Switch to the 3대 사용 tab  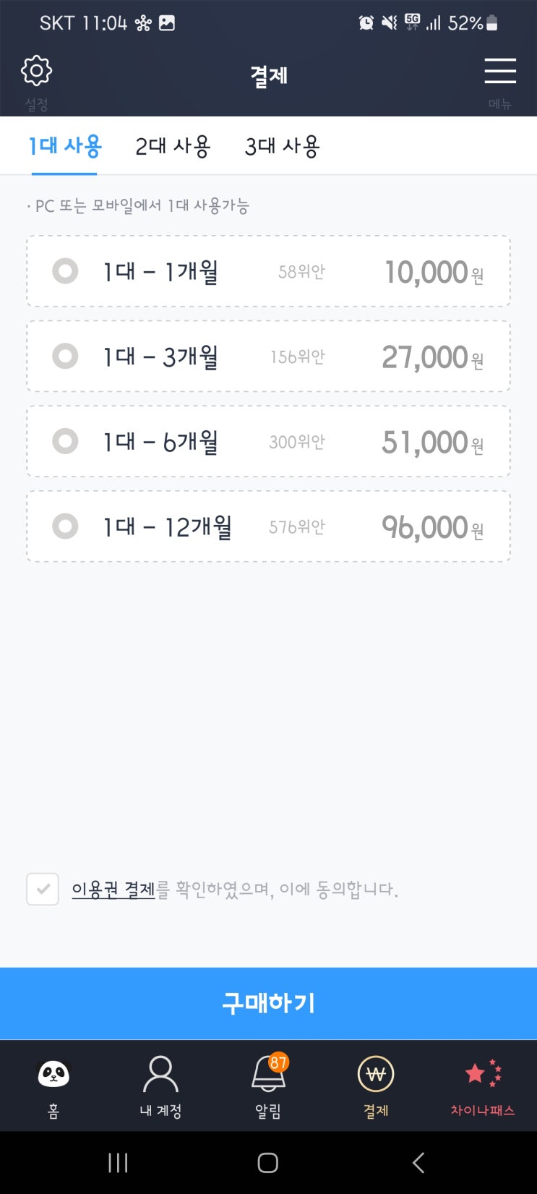282,147
